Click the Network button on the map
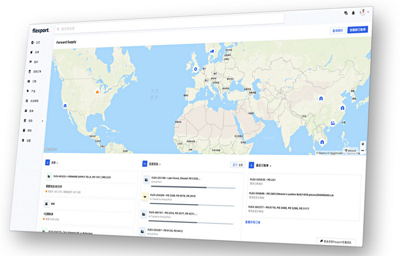 [x=351, y=150]
